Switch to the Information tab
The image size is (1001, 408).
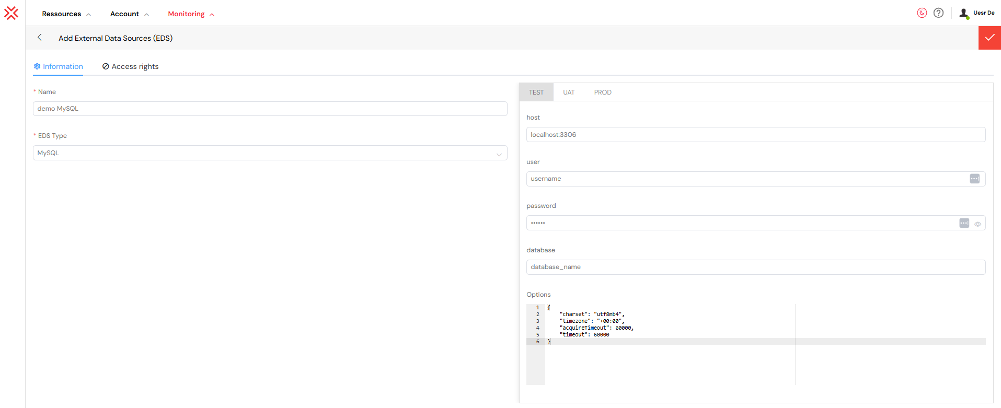pos(58,66)
